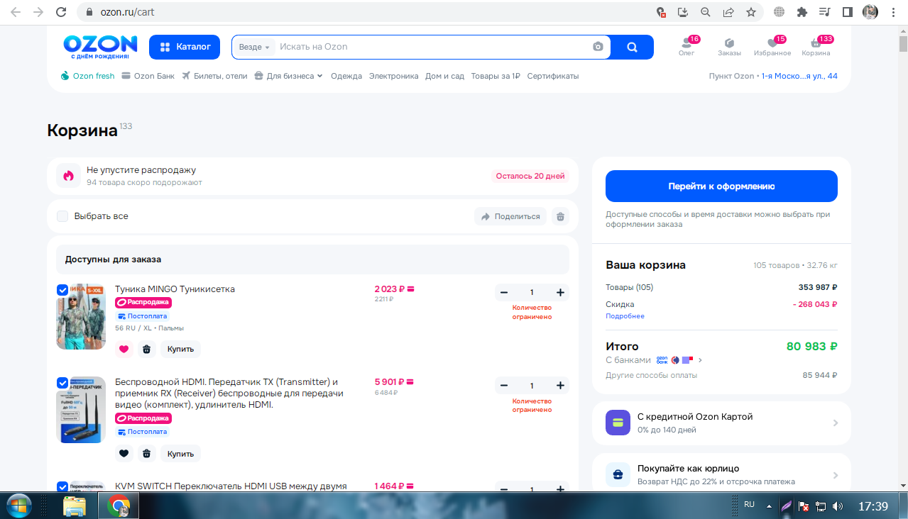Open the Одежда category
Viewport: 908px width, 519px height.
(346, 76)
